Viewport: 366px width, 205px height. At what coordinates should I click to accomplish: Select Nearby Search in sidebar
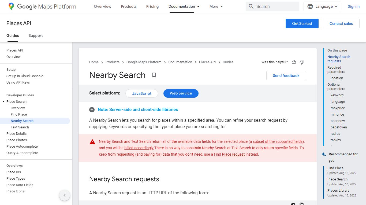click(22, 121)
